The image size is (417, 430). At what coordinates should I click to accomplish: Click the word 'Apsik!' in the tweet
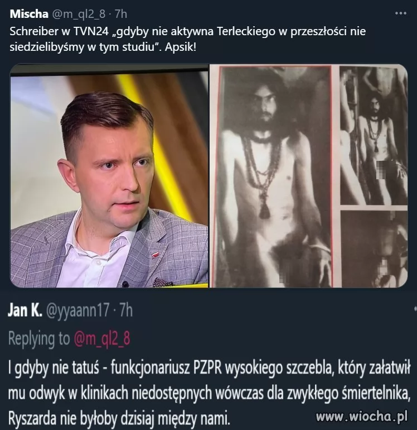pyautogui.click(x=181, y=47)
